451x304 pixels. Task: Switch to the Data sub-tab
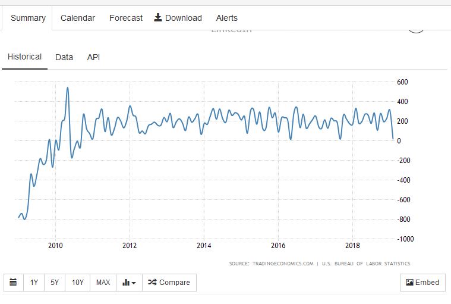(64, 57)
